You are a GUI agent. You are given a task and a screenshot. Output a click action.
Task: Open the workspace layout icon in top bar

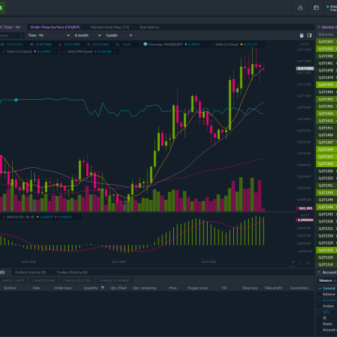coord(316,8)
